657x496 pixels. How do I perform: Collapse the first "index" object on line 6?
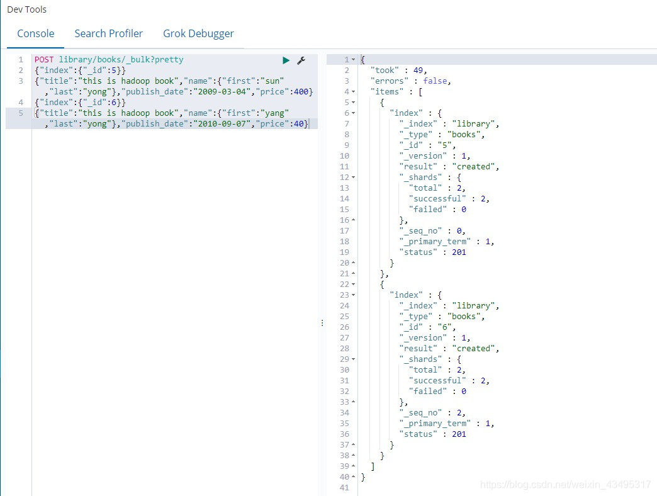click(x=353, y=113)
